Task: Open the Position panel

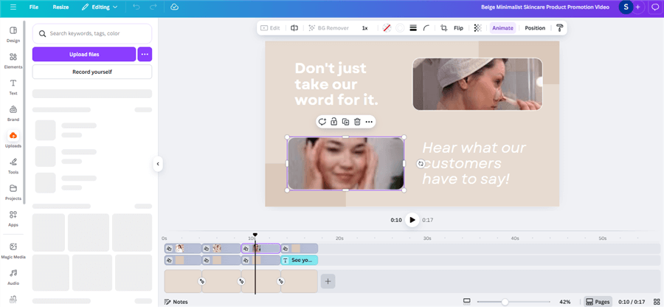Action: tap(535, 28)
